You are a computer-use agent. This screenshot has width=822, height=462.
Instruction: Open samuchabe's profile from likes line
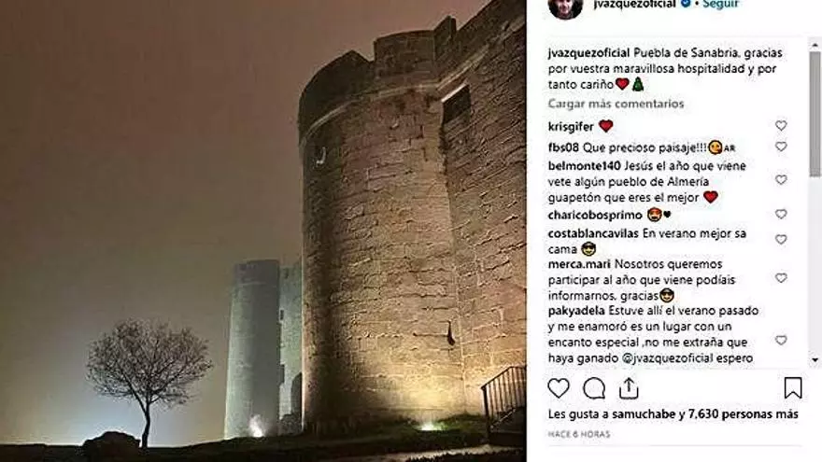click(x=644, y=414)
